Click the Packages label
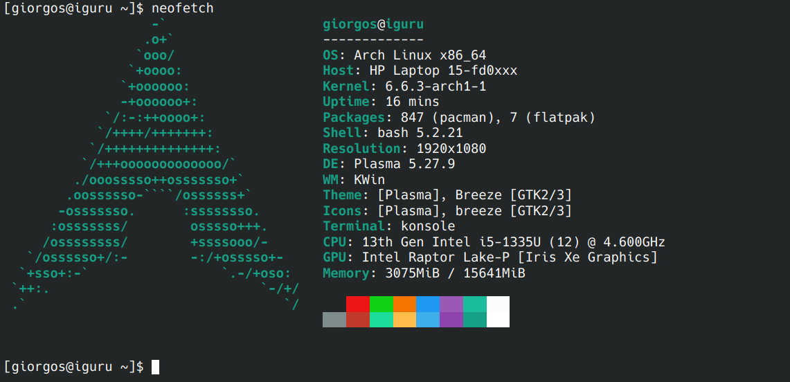Viewport: 790px width, 382px height. point(354,118)
